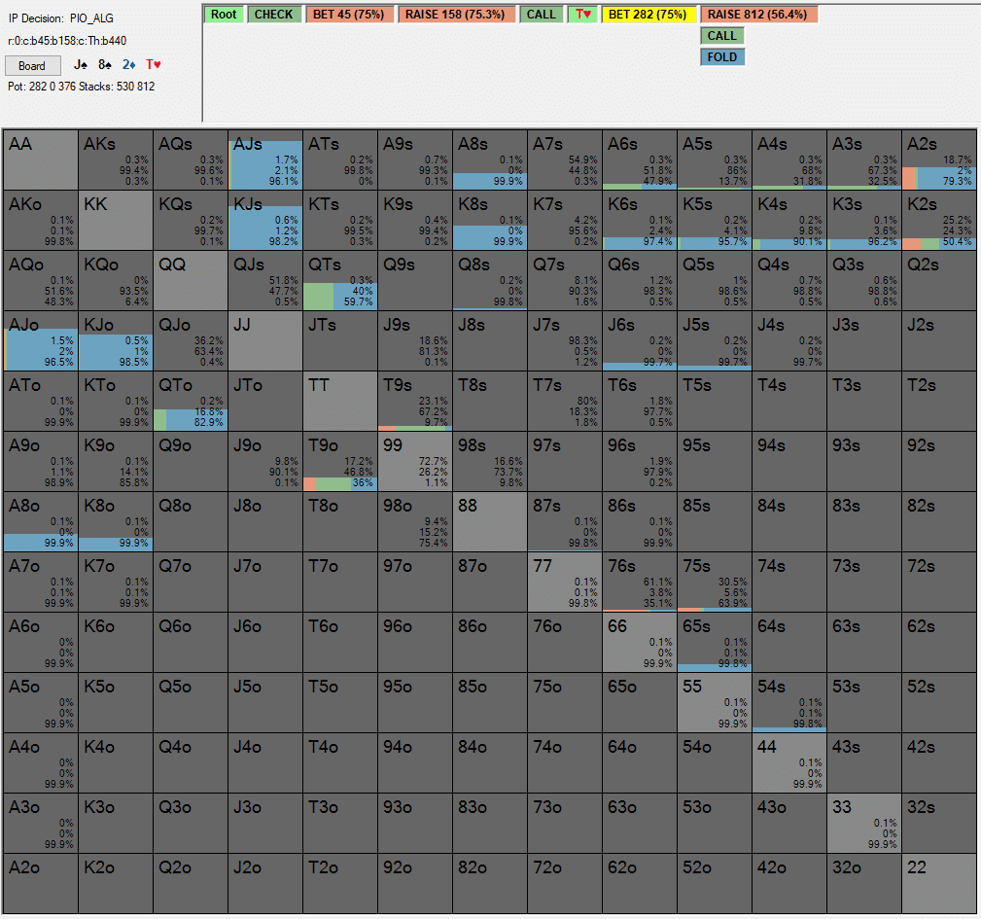Select the yellow BET 282 (75%) node

(x=648, y=15)
